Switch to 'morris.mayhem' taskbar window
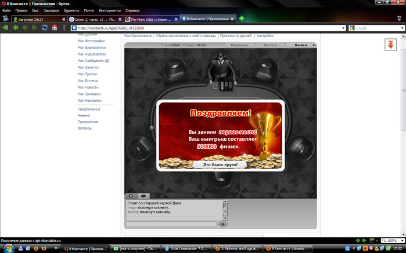This screenshot has height=253, width=406. click(135, 248)
